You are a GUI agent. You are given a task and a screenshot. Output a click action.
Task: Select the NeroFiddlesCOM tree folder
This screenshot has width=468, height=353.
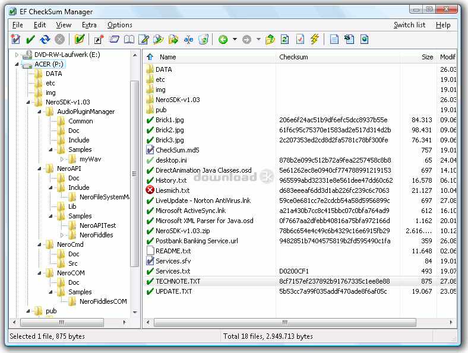tap(103, 301)
